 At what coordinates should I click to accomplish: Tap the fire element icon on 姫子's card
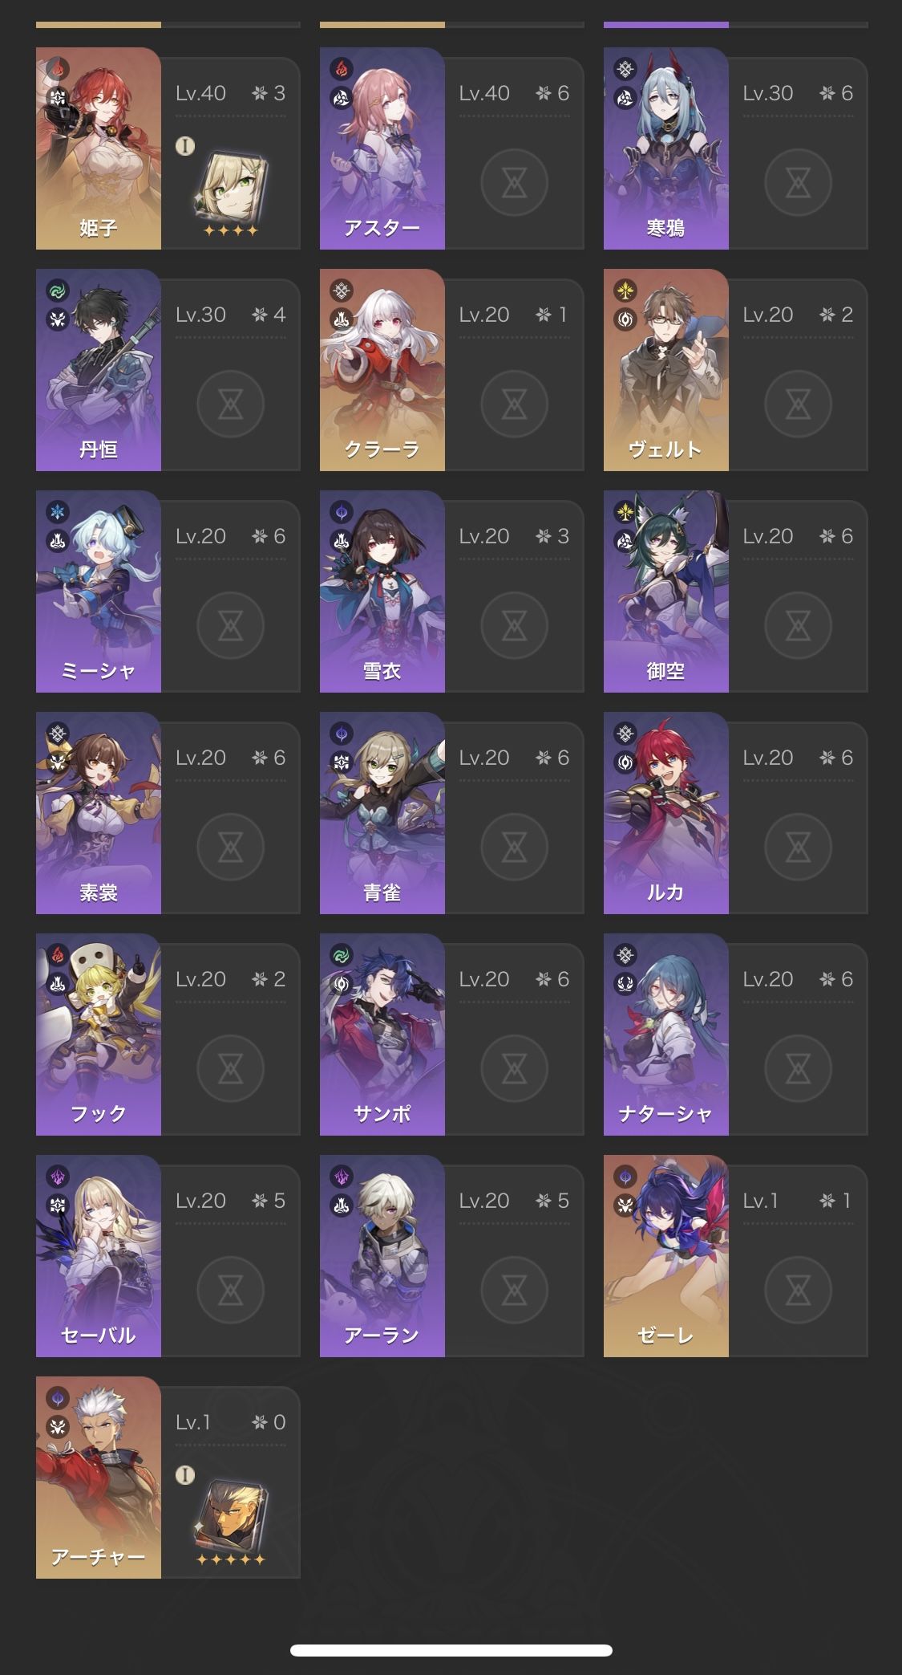tap(58, 70)
